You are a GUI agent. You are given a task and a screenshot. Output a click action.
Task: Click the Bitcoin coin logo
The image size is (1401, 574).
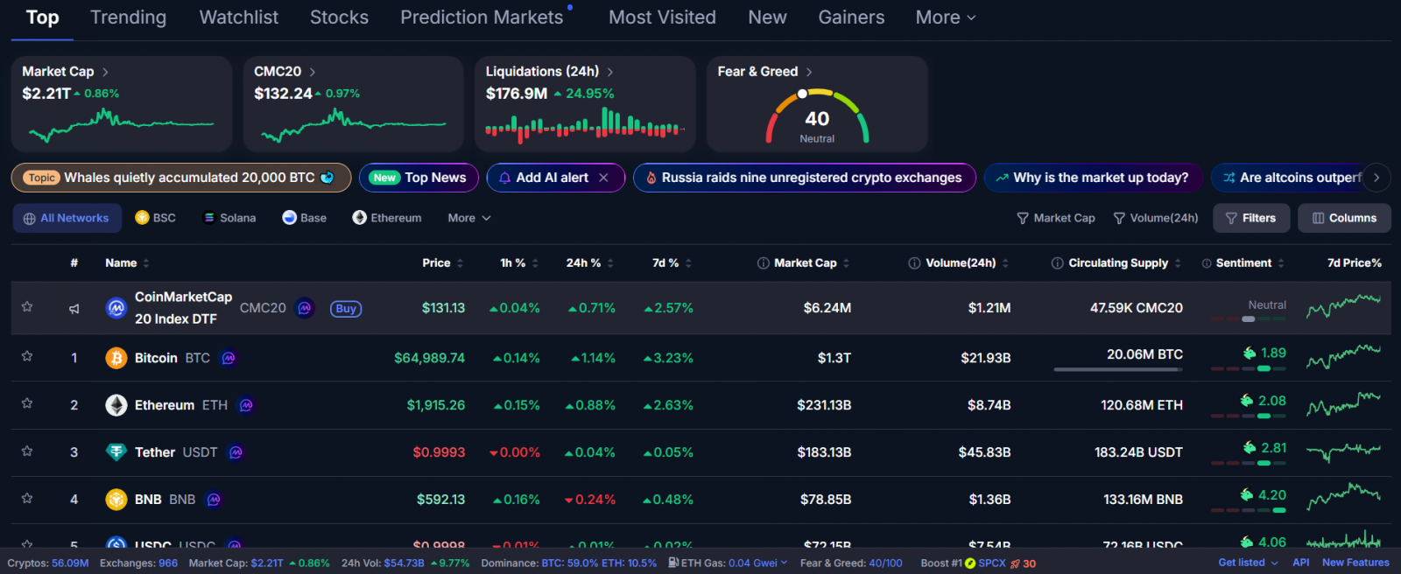[116, 358]
